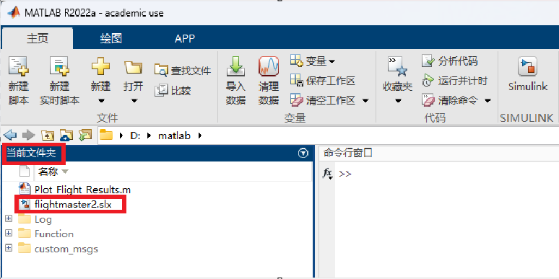Open the 变量 dropdown
The height and width of the screenshot is (279, 559).
tap(312, 61)
